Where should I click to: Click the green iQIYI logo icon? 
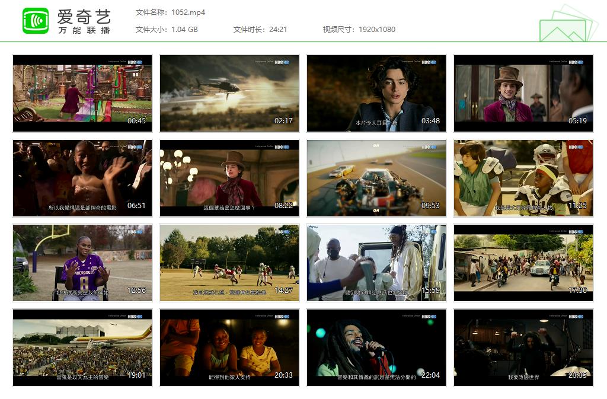(x=36, y=21)
